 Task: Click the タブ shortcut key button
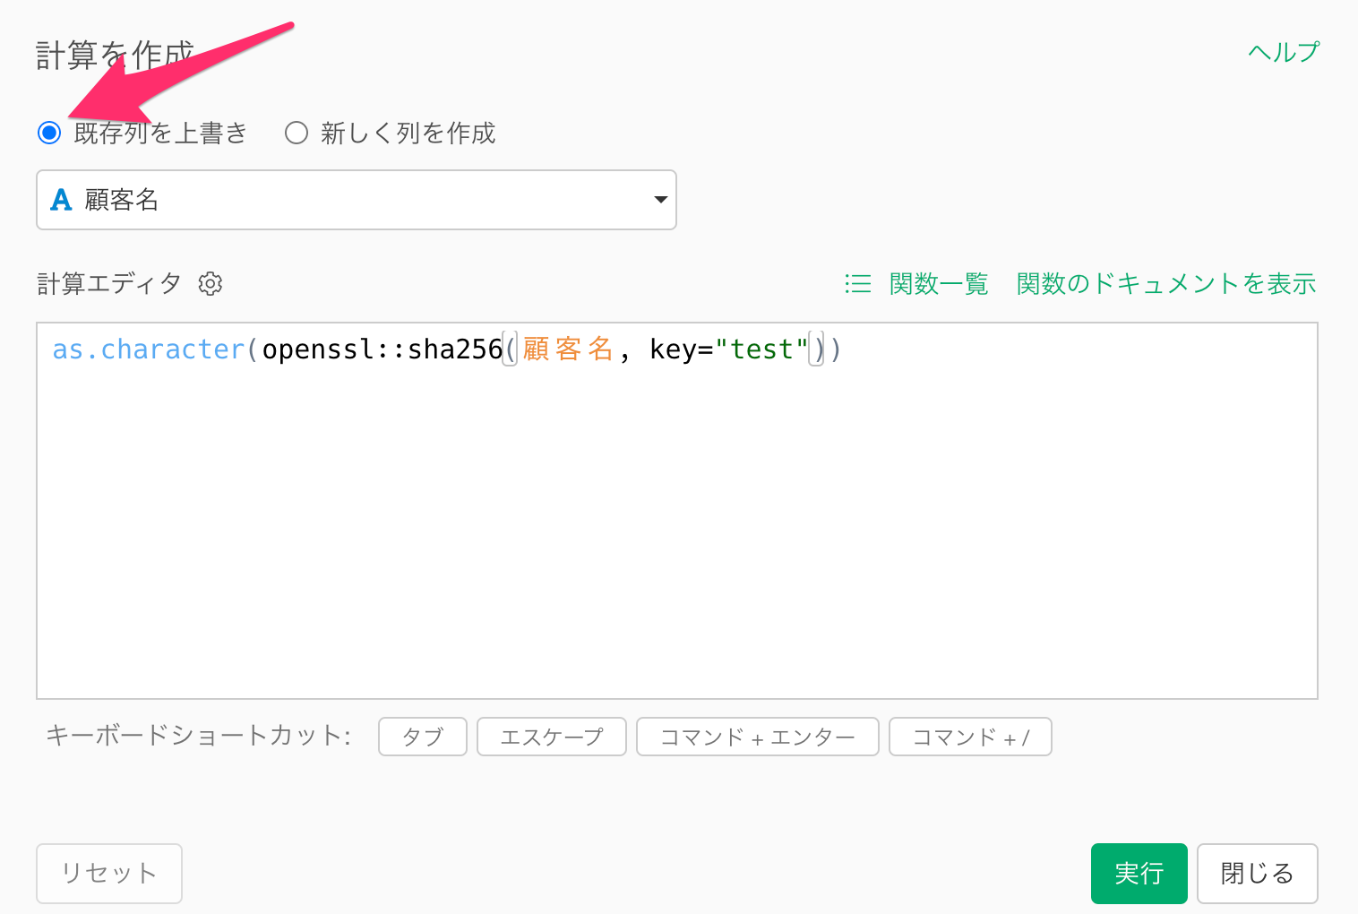click(x=423, y=737)
